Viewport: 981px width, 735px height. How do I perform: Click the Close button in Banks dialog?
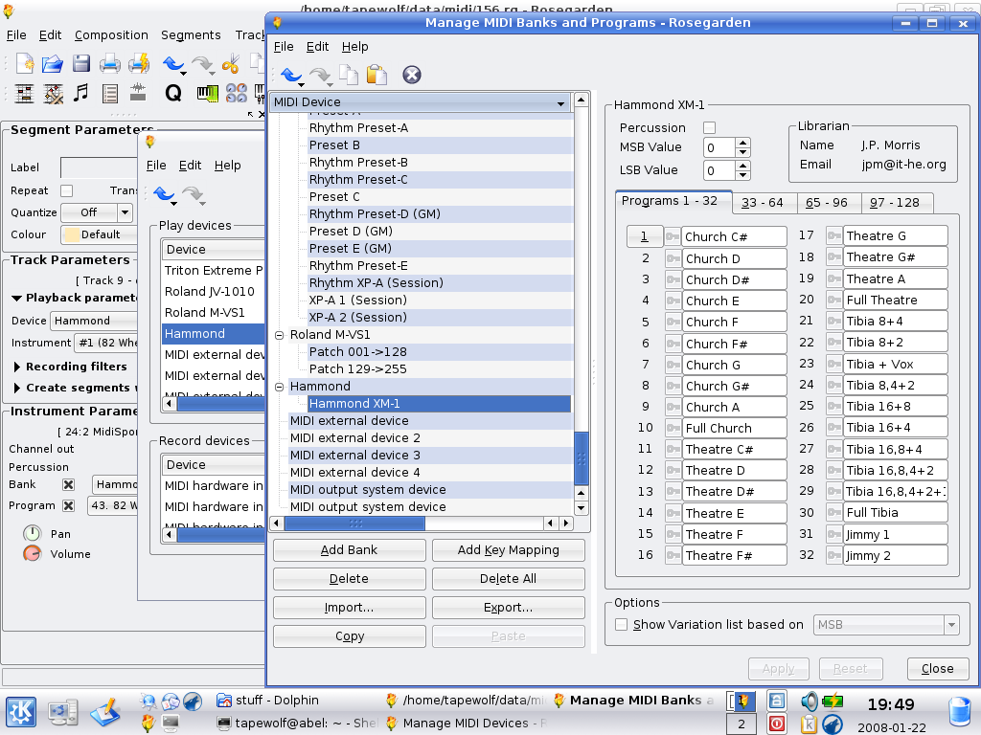click(x=937, y=669)
